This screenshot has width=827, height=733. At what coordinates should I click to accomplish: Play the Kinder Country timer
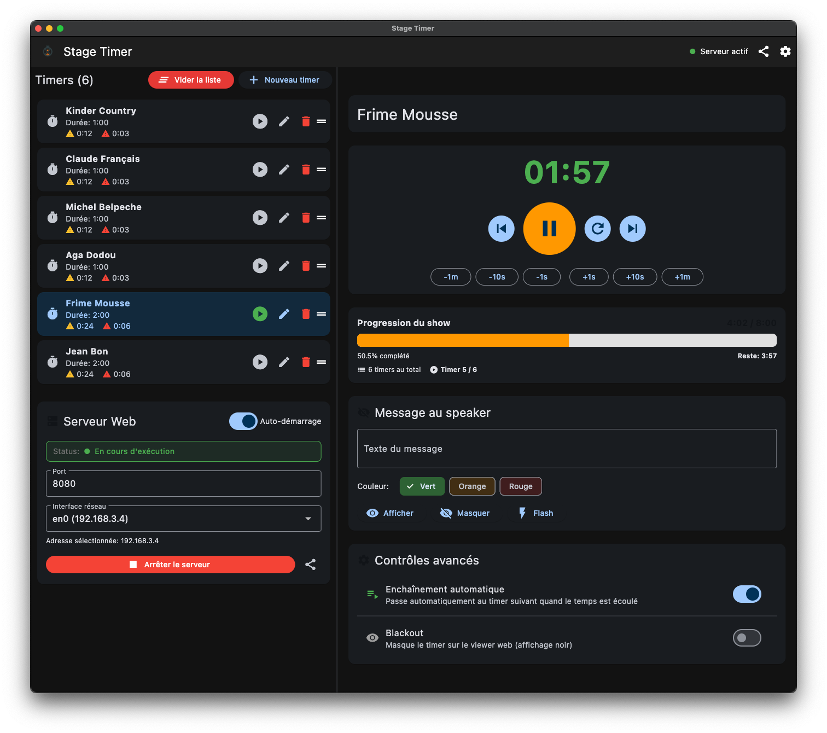click(x=260, y=121)
